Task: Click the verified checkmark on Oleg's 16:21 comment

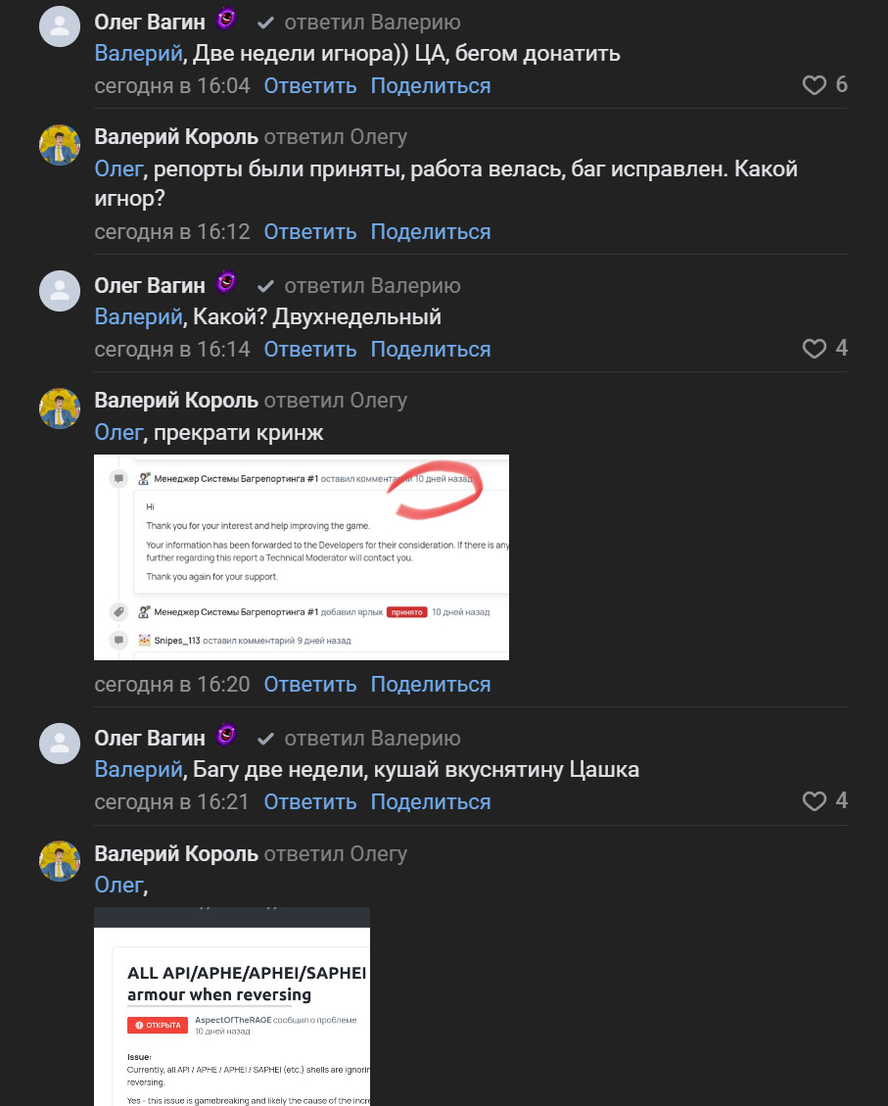Action: click(265, 739)
